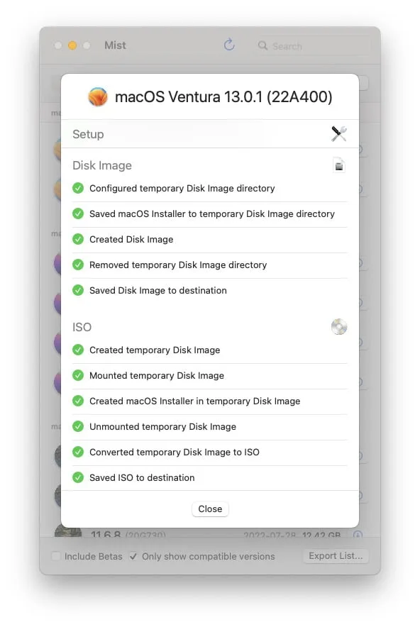
Task: Click the Mist window title
Action: [115, 45]
